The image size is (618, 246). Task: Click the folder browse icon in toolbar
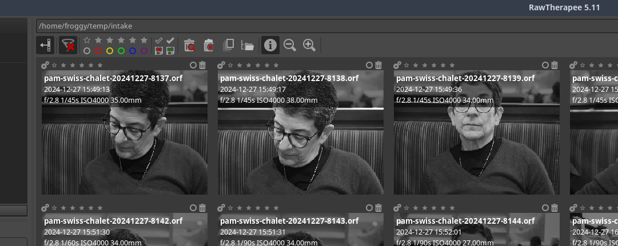tap(248, 45)
